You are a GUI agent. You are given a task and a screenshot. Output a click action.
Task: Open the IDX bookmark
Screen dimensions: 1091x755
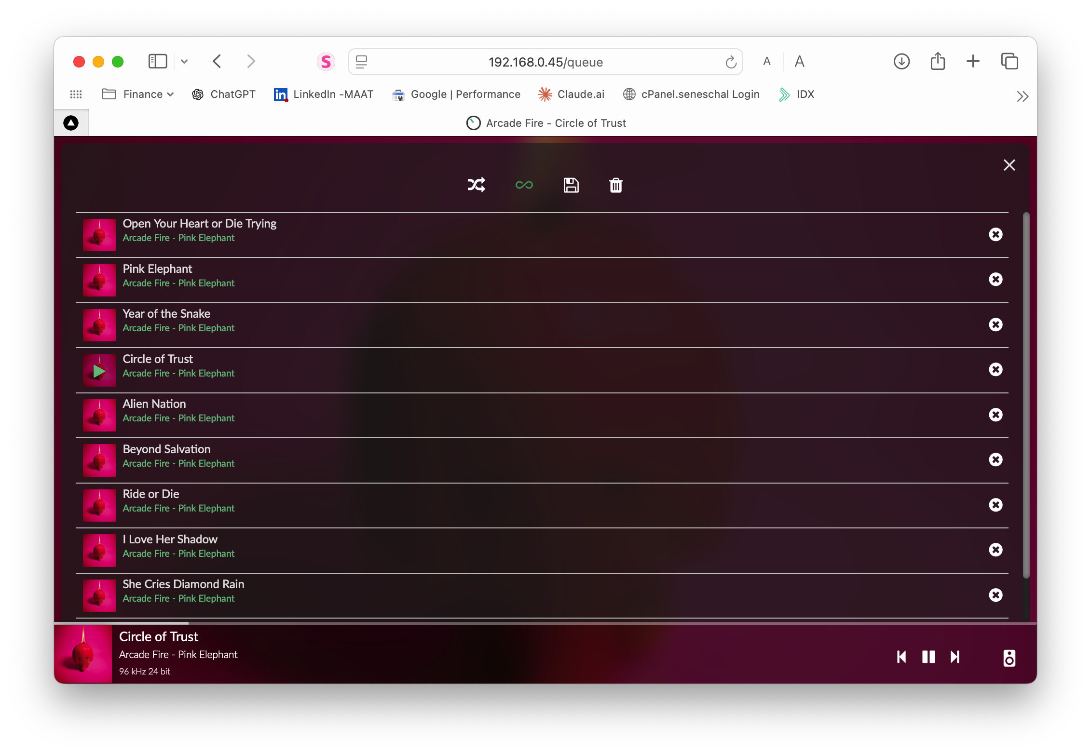796,94
